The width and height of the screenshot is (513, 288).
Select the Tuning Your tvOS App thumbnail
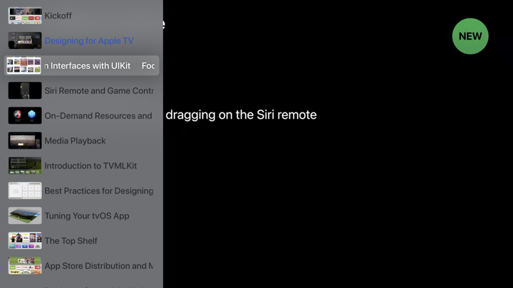pyautogui.click(x=25, y=215)
